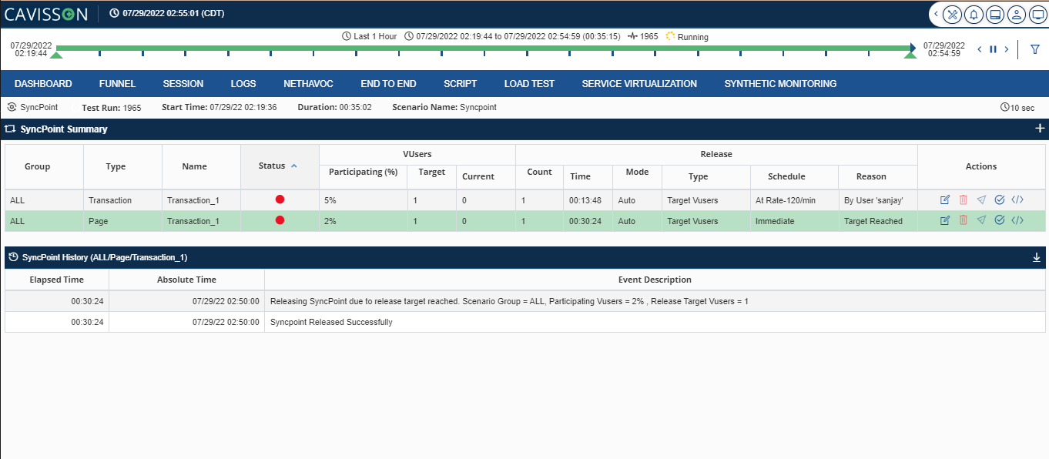Release the Page type syncpoint with send icon
Screen dimensions: 1049x459
click(981, 220)
